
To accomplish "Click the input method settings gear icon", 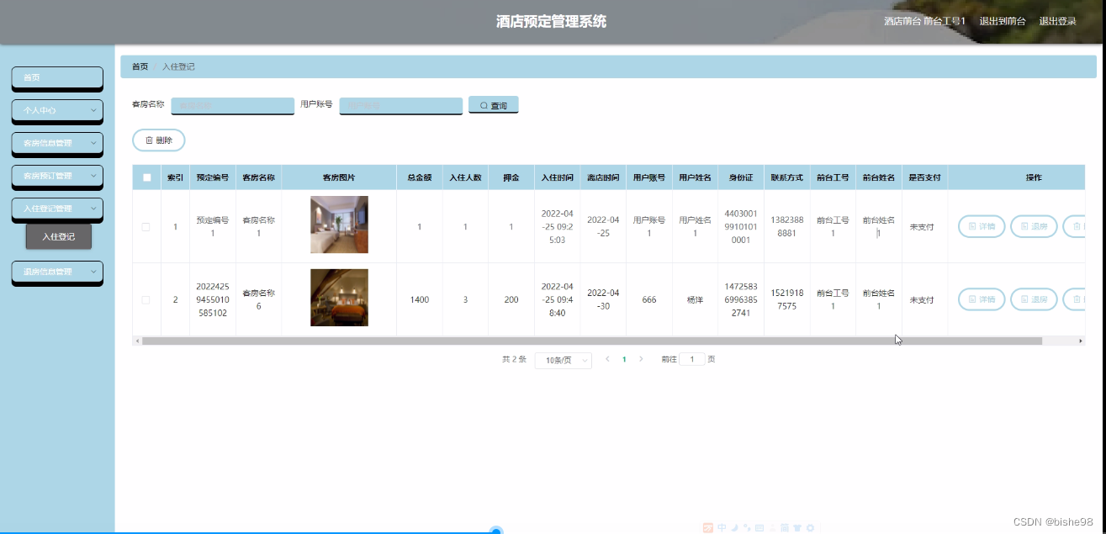I will tap(810, 527).
